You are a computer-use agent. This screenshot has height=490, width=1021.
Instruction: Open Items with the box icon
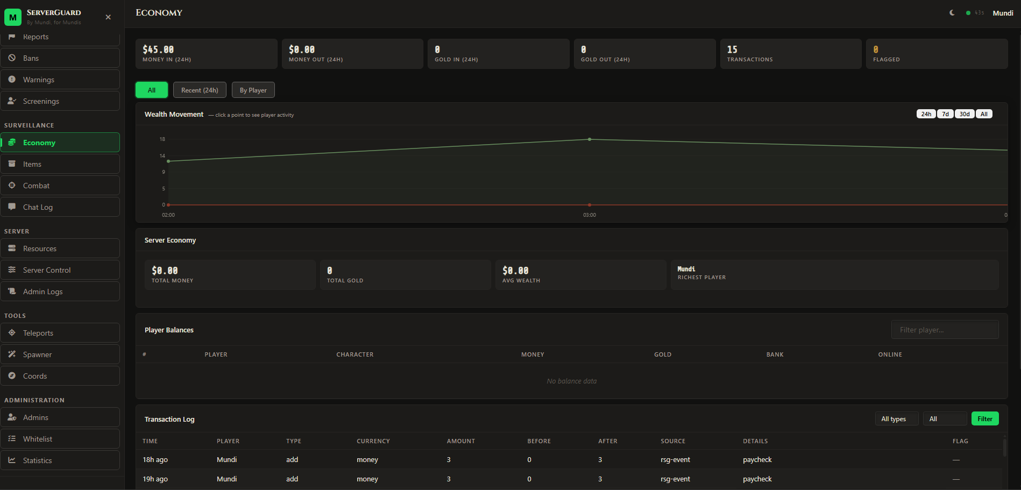(x=12, y=164)
